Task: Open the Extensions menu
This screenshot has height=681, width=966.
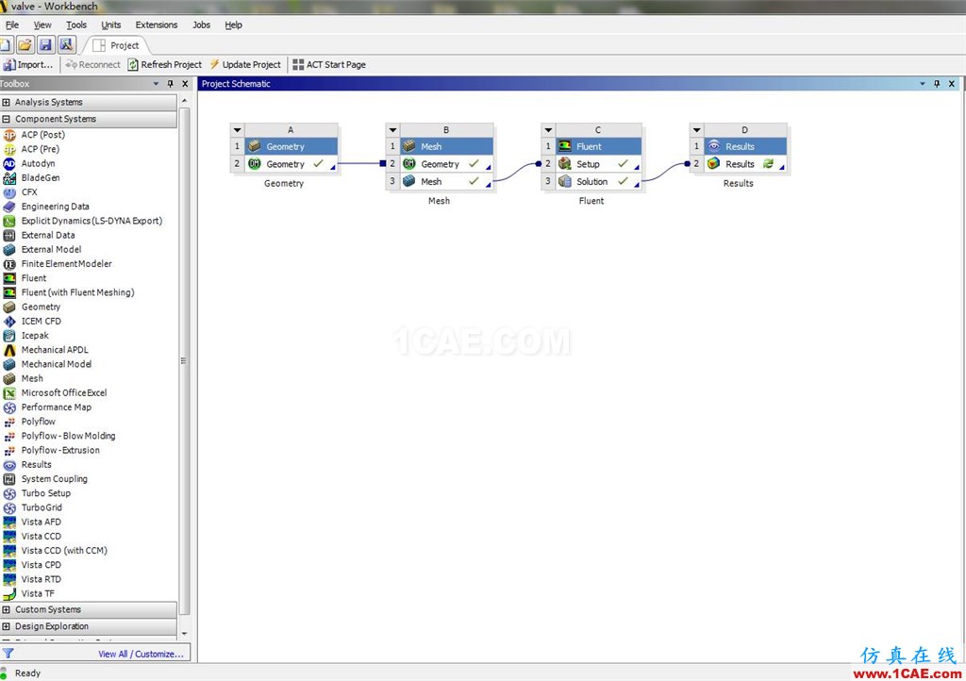Action: pyautogui.click(x=157, y=25)
